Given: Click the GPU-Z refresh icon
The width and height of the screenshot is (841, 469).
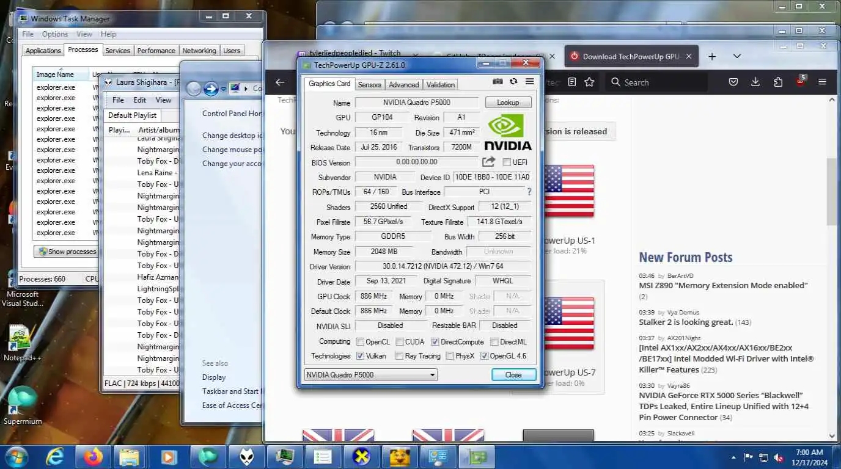Looking at the screenshot, I should coord(513,82).
